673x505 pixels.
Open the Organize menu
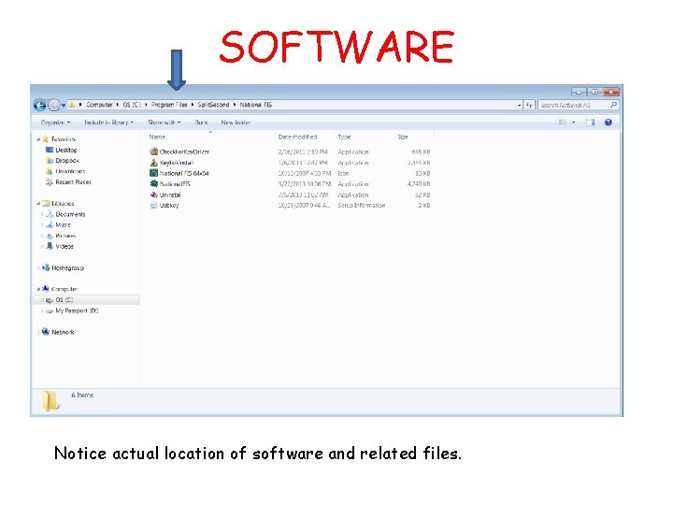(55, 123)
